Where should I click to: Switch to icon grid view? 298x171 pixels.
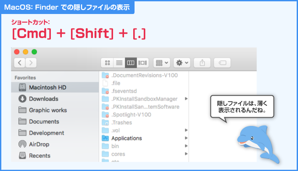pyautogui.click(x=107, y=63)
